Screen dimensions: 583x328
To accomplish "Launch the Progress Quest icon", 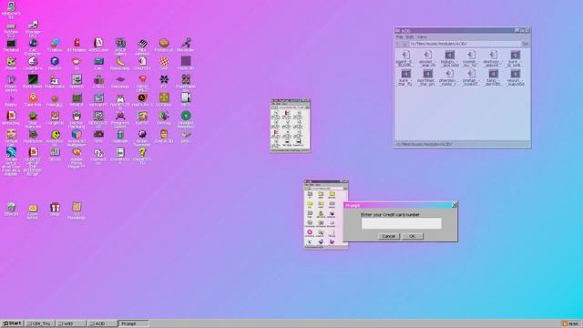I will tap(120, 120).
